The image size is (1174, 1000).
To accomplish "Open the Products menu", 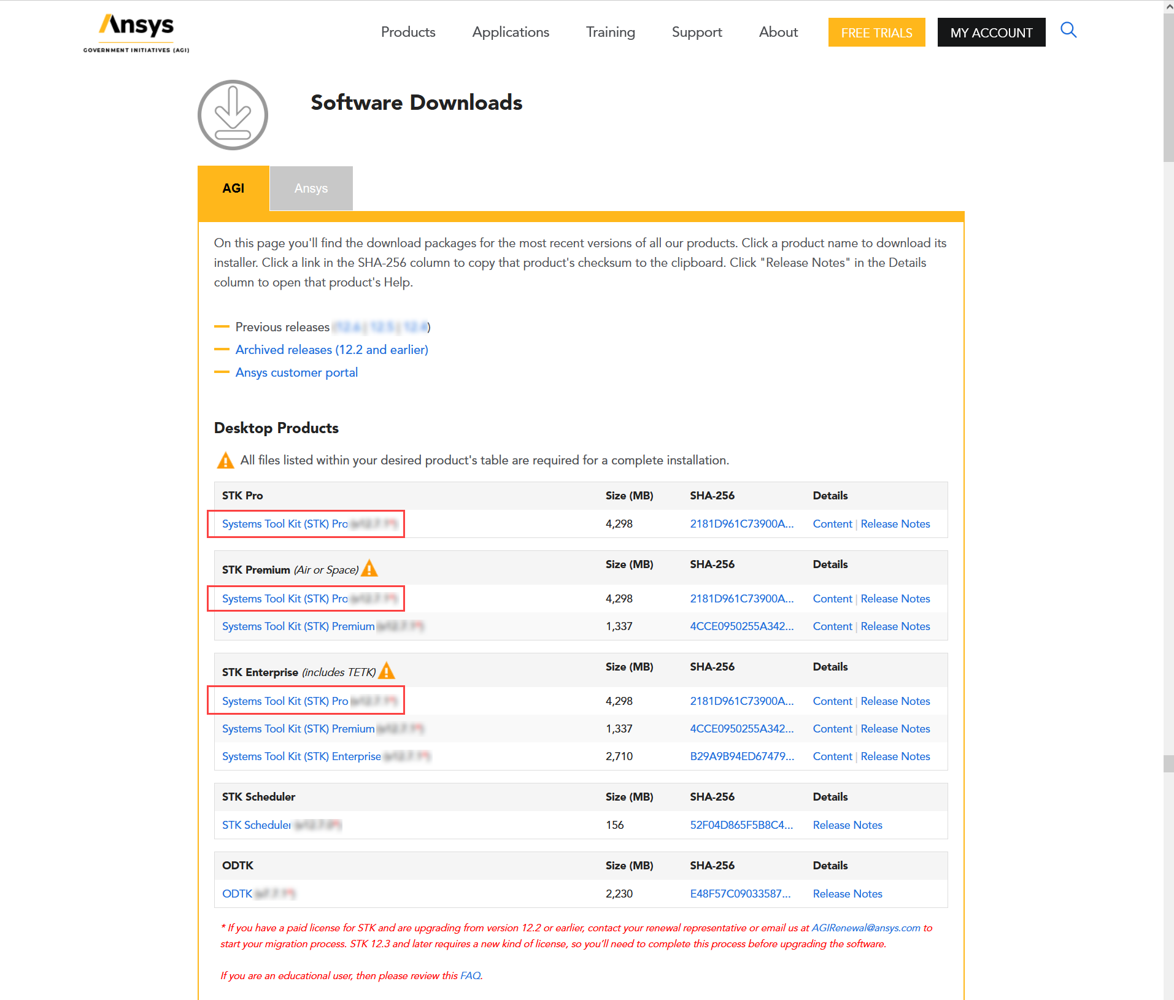I will tap(408, 32).
